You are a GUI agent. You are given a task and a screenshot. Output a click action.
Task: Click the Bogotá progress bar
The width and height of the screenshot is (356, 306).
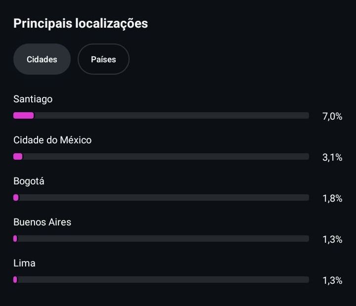161,198
